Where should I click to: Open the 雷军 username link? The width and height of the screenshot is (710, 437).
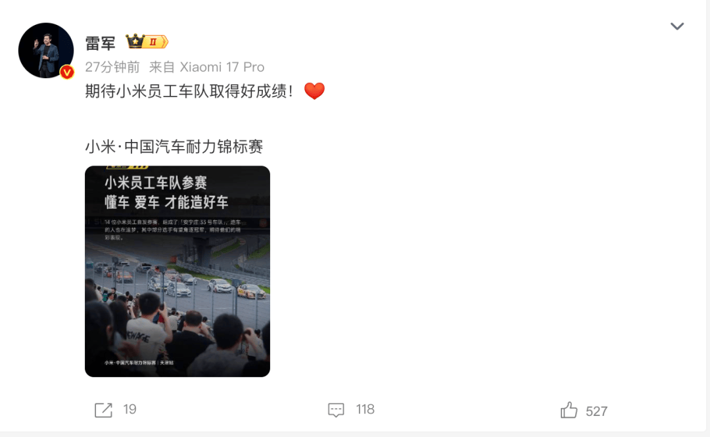pos(100,43)
